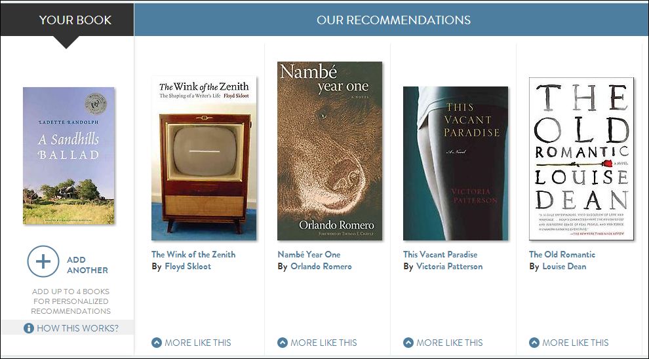Click the plus circle Add Another icon

43,262
